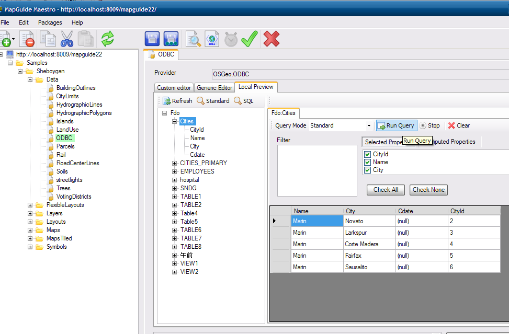The height and width of the screenshot is (334, 509).
Task: Open the Help menu
Action: click(x=77, y=22)
